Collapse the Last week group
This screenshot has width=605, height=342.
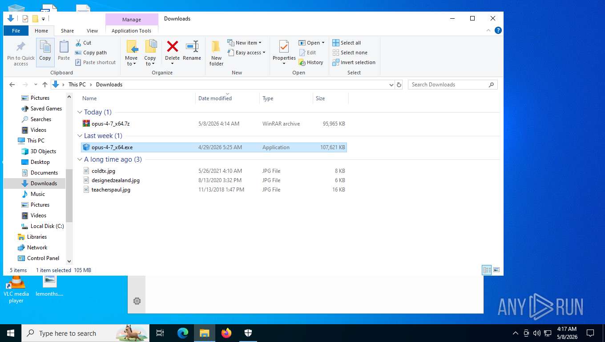pos(80,136)
